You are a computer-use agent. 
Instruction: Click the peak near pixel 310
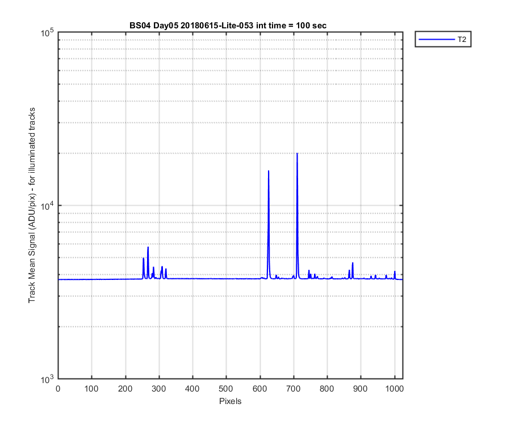coord(162,267)
